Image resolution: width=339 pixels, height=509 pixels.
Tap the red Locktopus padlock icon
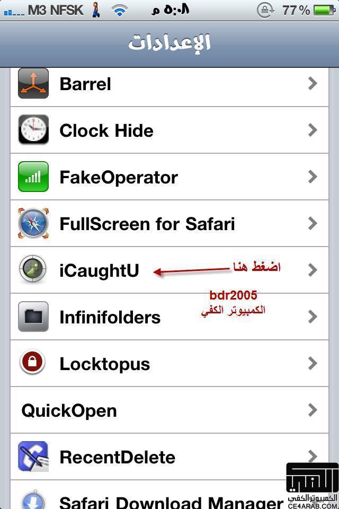tap(32, 362)
